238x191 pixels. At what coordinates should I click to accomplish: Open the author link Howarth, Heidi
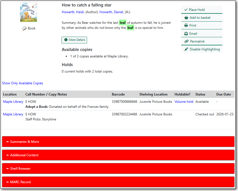pos(72,12)
